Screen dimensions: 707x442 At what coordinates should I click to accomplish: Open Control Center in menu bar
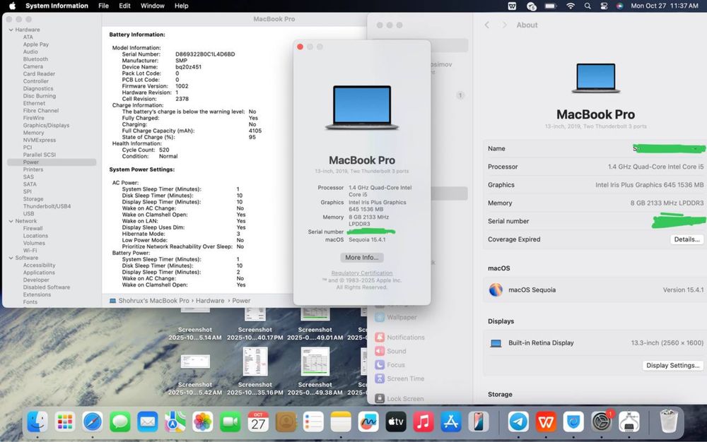click(x=604, y=6)
